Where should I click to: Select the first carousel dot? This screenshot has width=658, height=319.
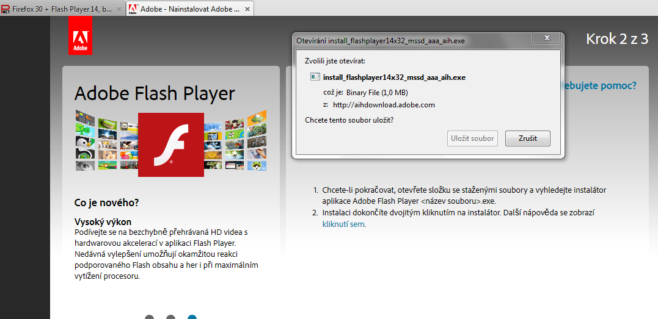coord(150,317)
